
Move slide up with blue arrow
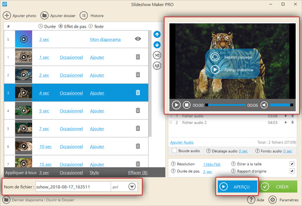point(157,34)
